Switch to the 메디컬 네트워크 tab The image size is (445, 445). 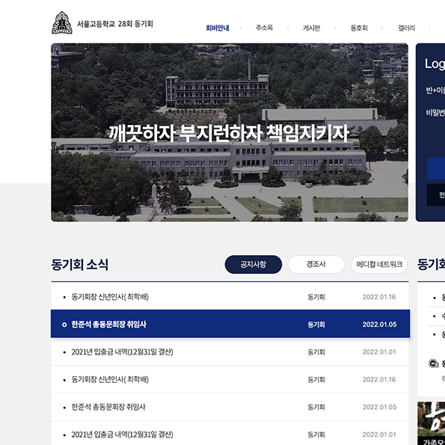tap(379, 265)
